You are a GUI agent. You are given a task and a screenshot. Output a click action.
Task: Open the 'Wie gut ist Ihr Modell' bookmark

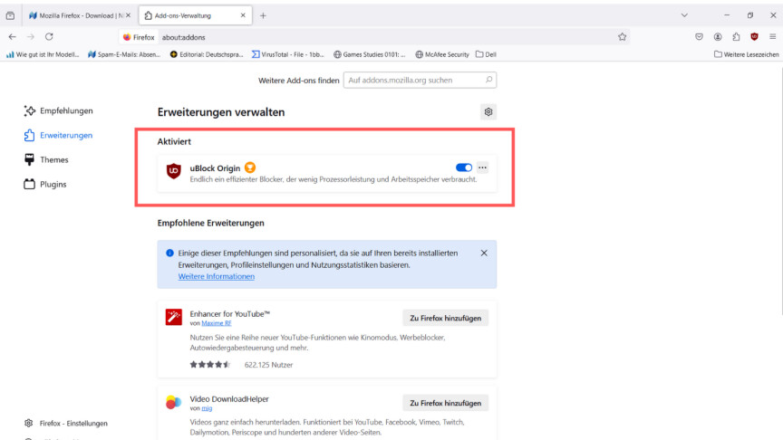tap(43, 54)
